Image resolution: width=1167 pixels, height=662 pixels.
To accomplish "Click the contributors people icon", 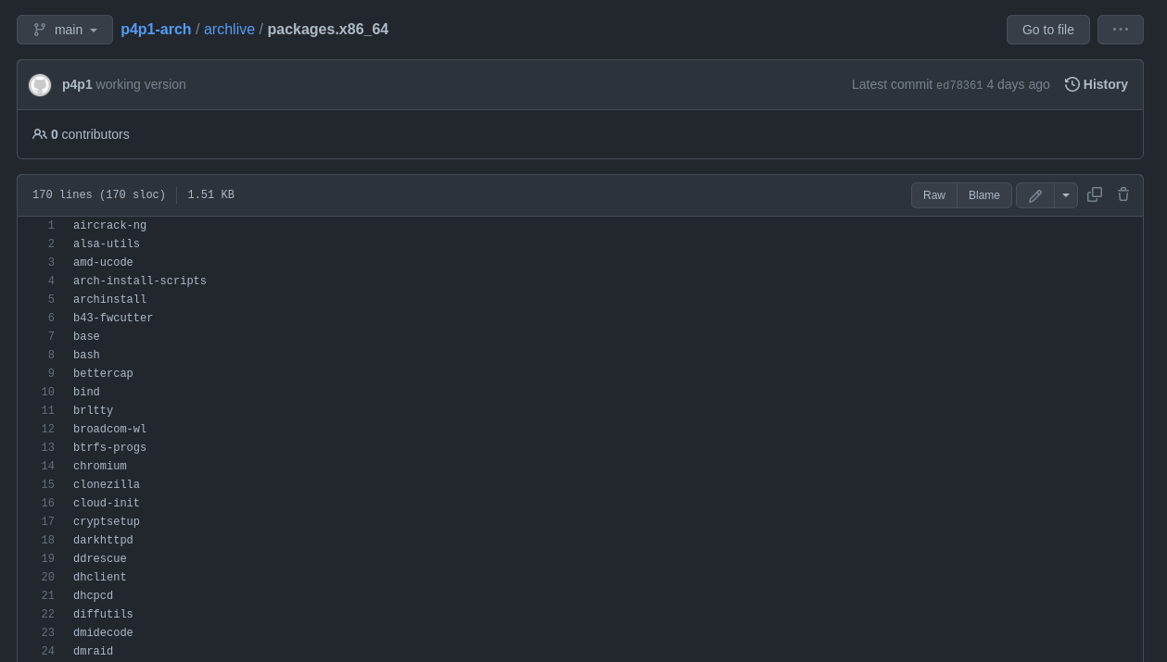I will (40, 134).
